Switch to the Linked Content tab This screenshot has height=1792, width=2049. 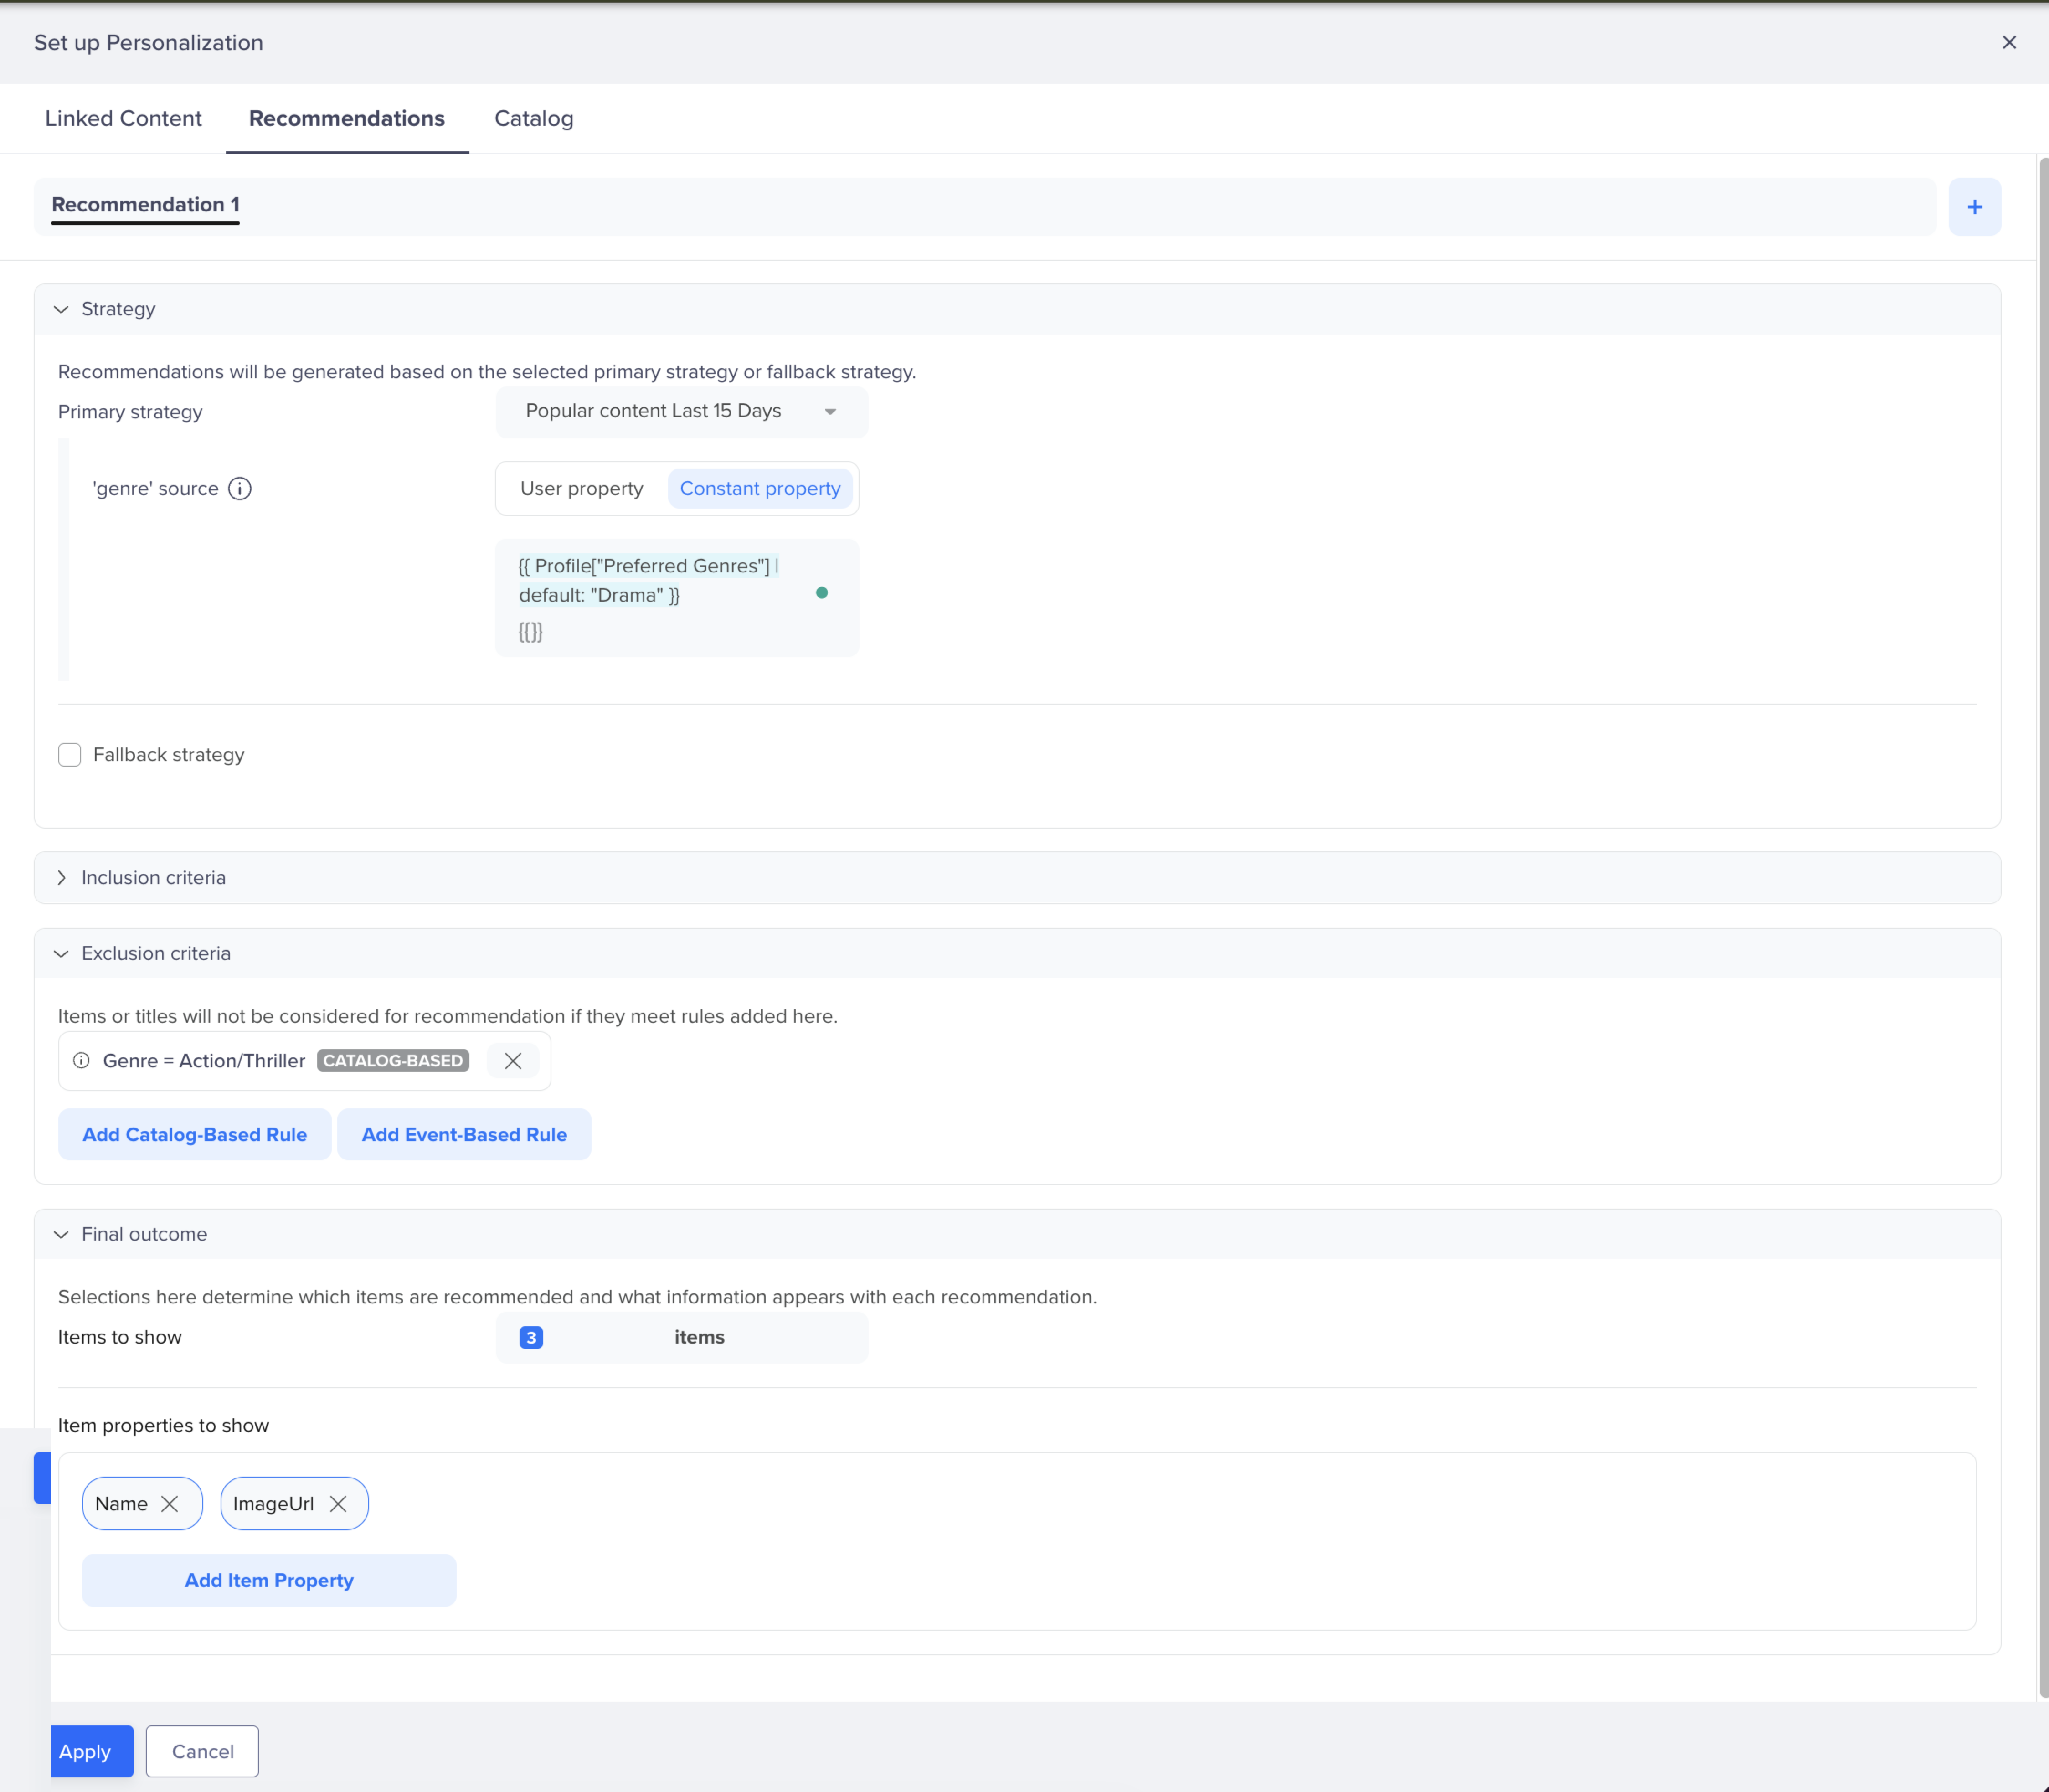tap(123, 118)
